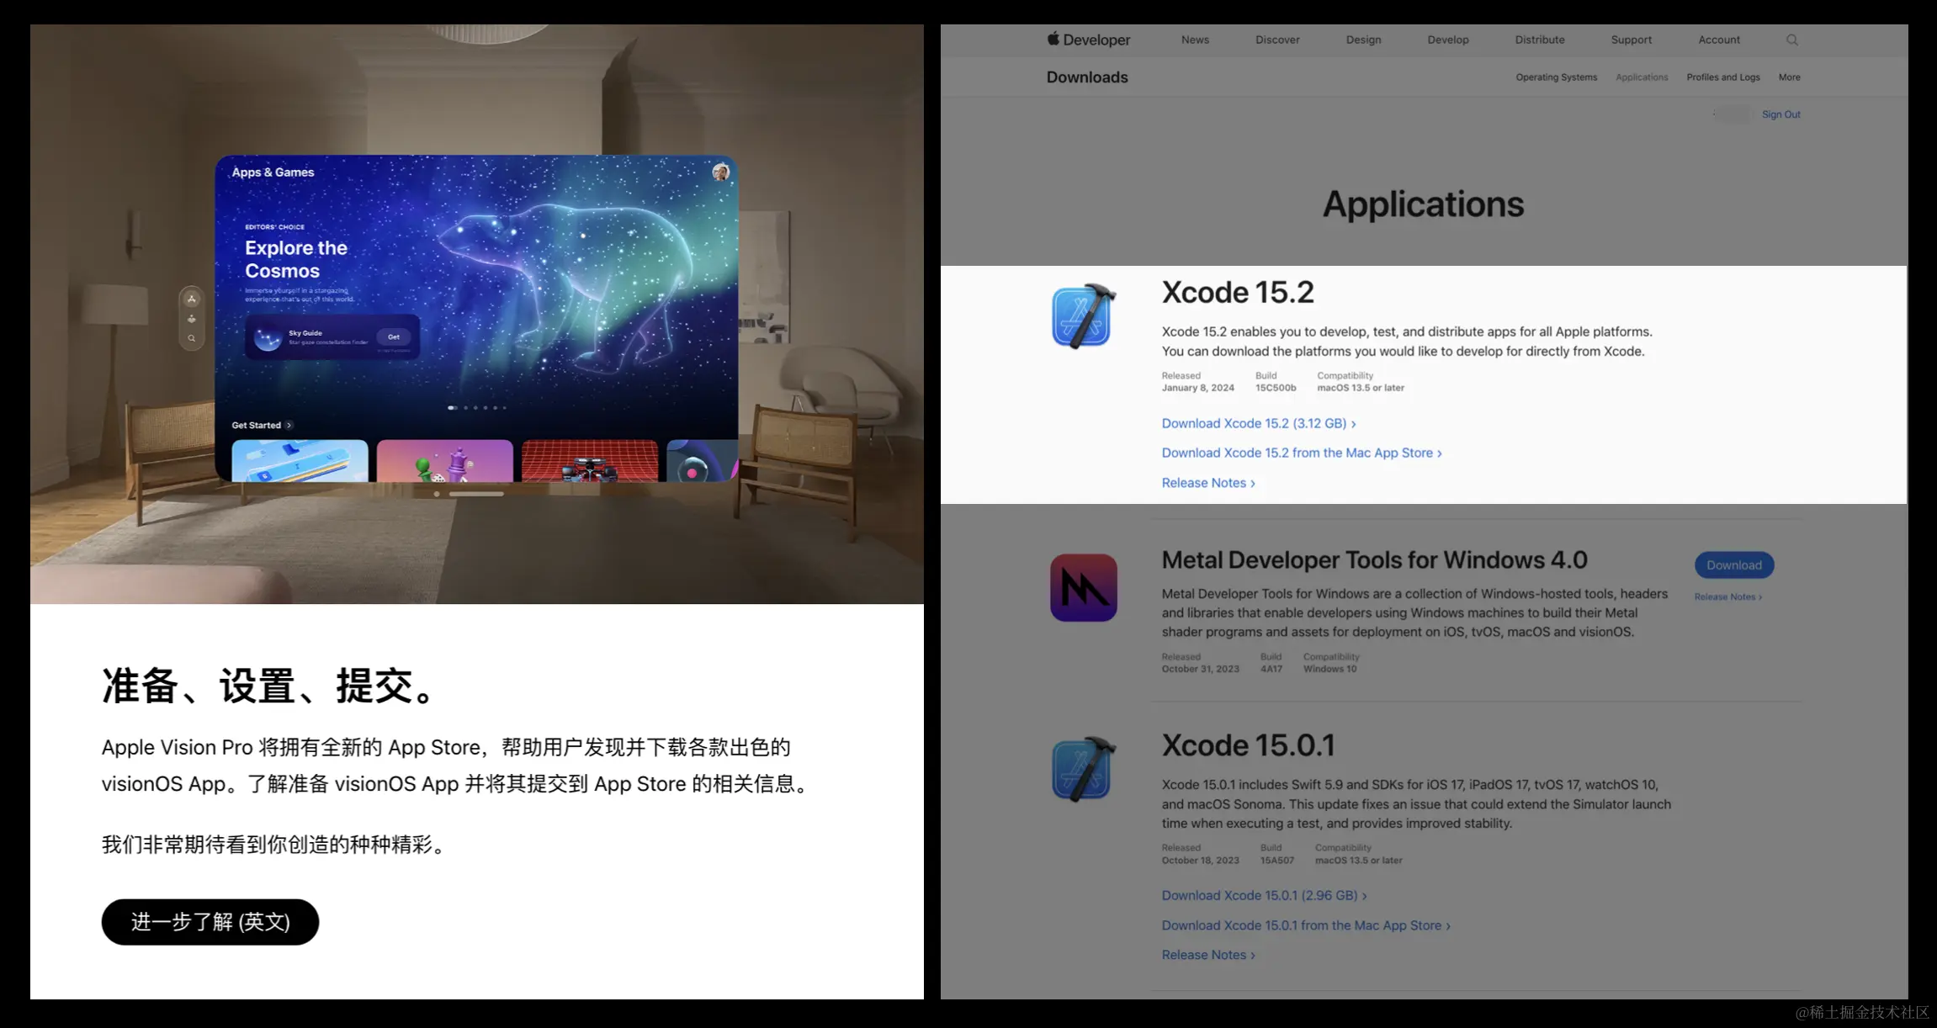Switch to Applications tab in Downloads

coord(1642,77)
